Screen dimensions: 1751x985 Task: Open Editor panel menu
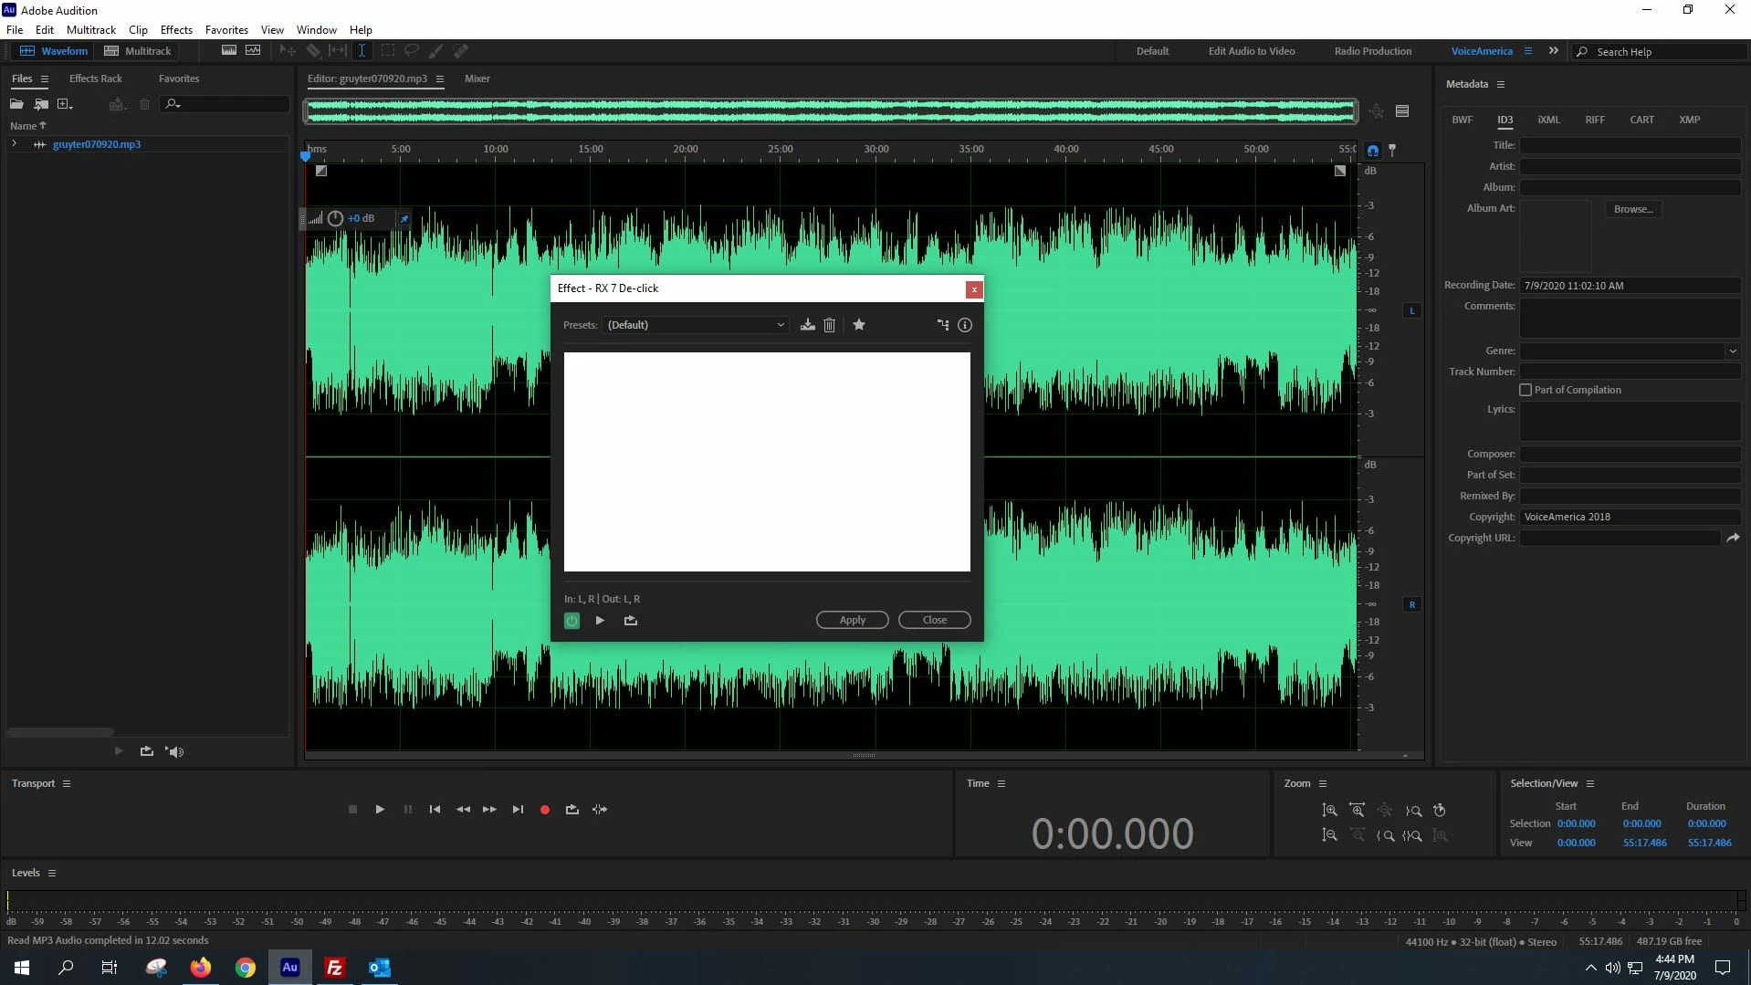(x=440, y=79)
